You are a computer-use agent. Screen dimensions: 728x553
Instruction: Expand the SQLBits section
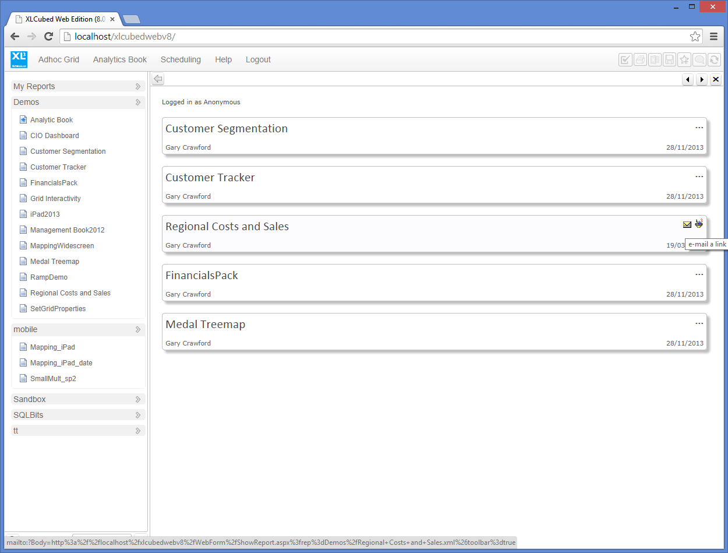(78, 415)
